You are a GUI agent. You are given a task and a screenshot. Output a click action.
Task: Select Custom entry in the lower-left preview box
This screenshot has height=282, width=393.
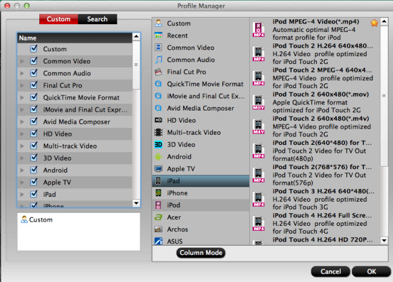coord(37,219)
